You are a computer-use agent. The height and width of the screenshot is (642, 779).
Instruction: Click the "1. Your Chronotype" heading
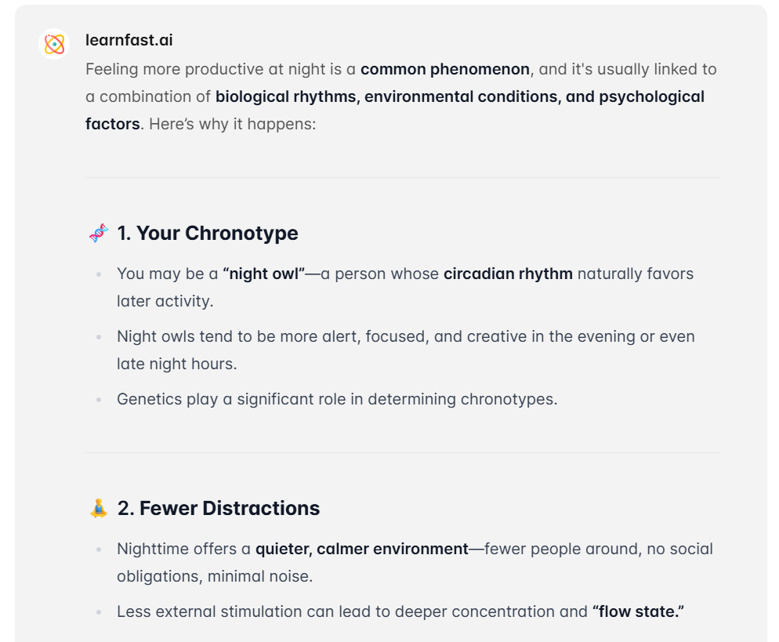208,233
